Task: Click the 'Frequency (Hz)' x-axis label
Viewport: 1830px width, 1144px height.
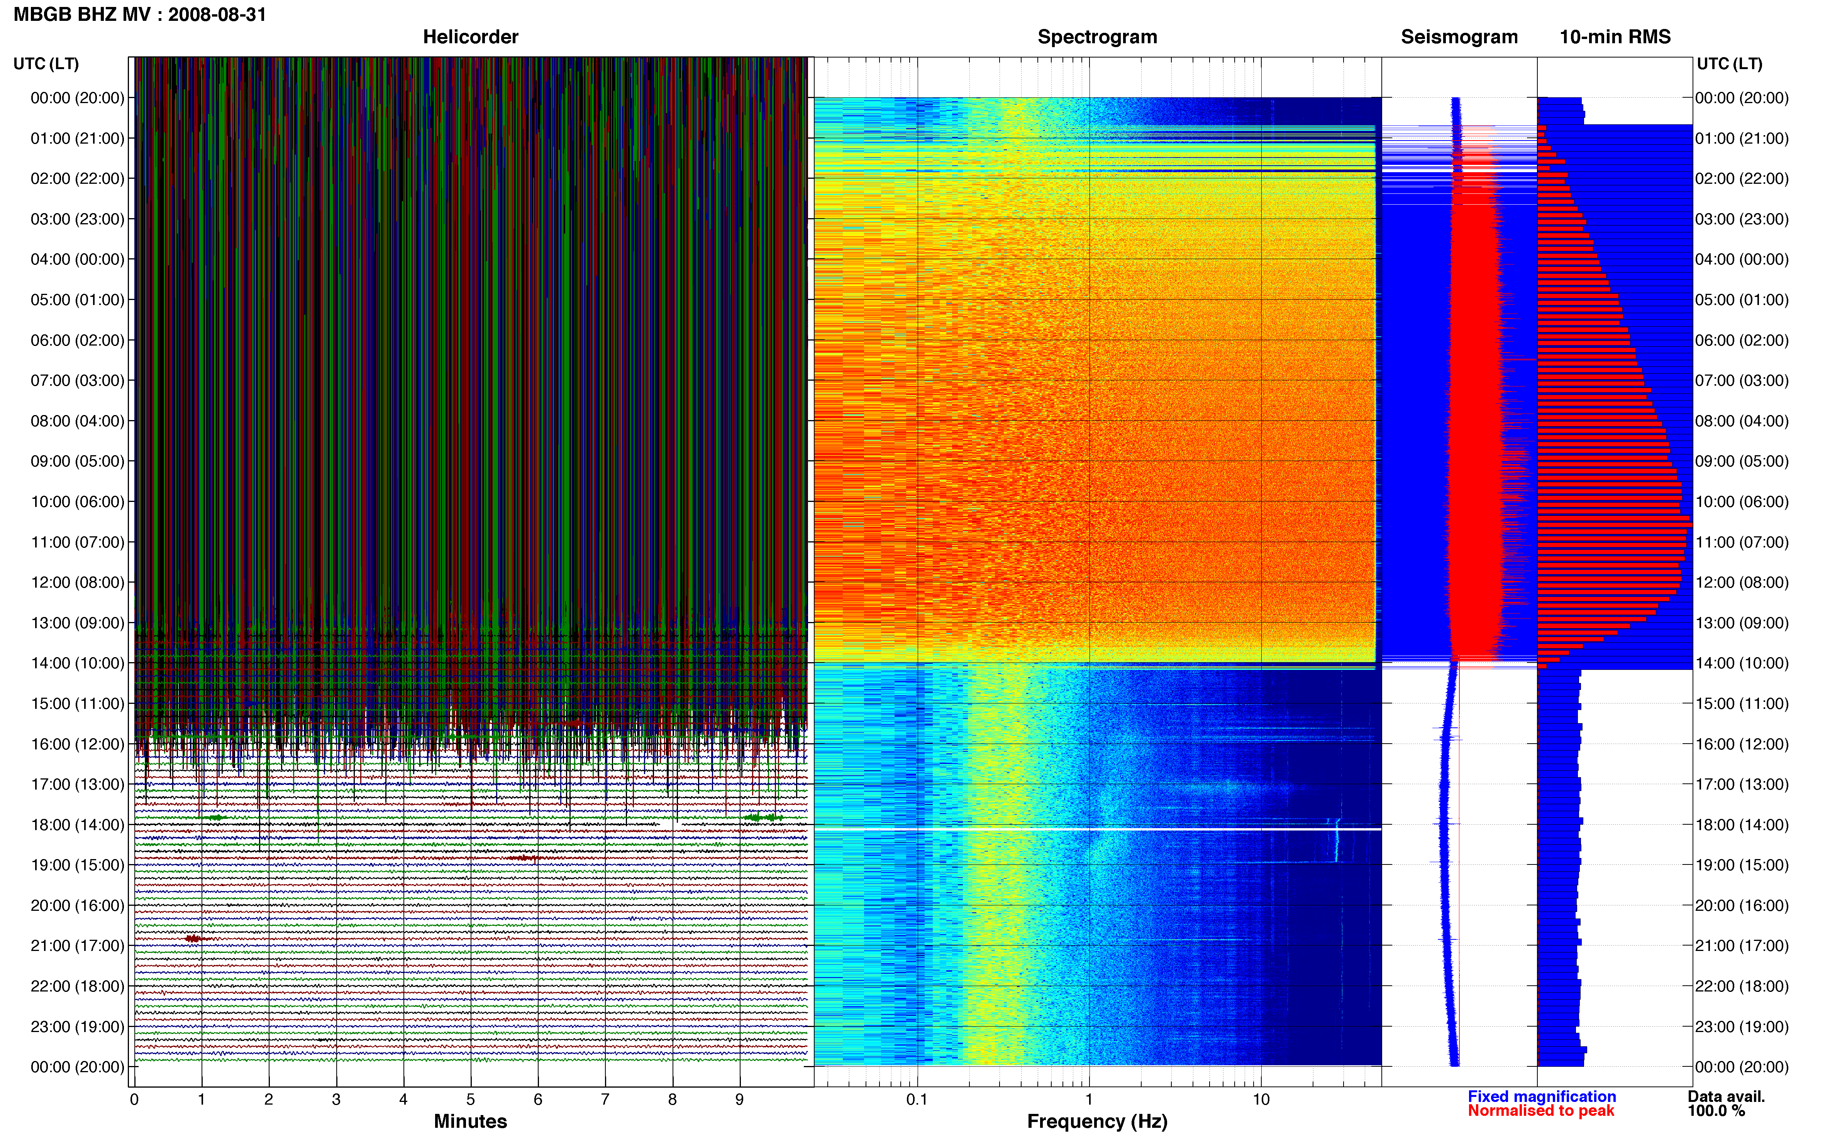Action: pyautogui.click(x=1097, y=1121)
